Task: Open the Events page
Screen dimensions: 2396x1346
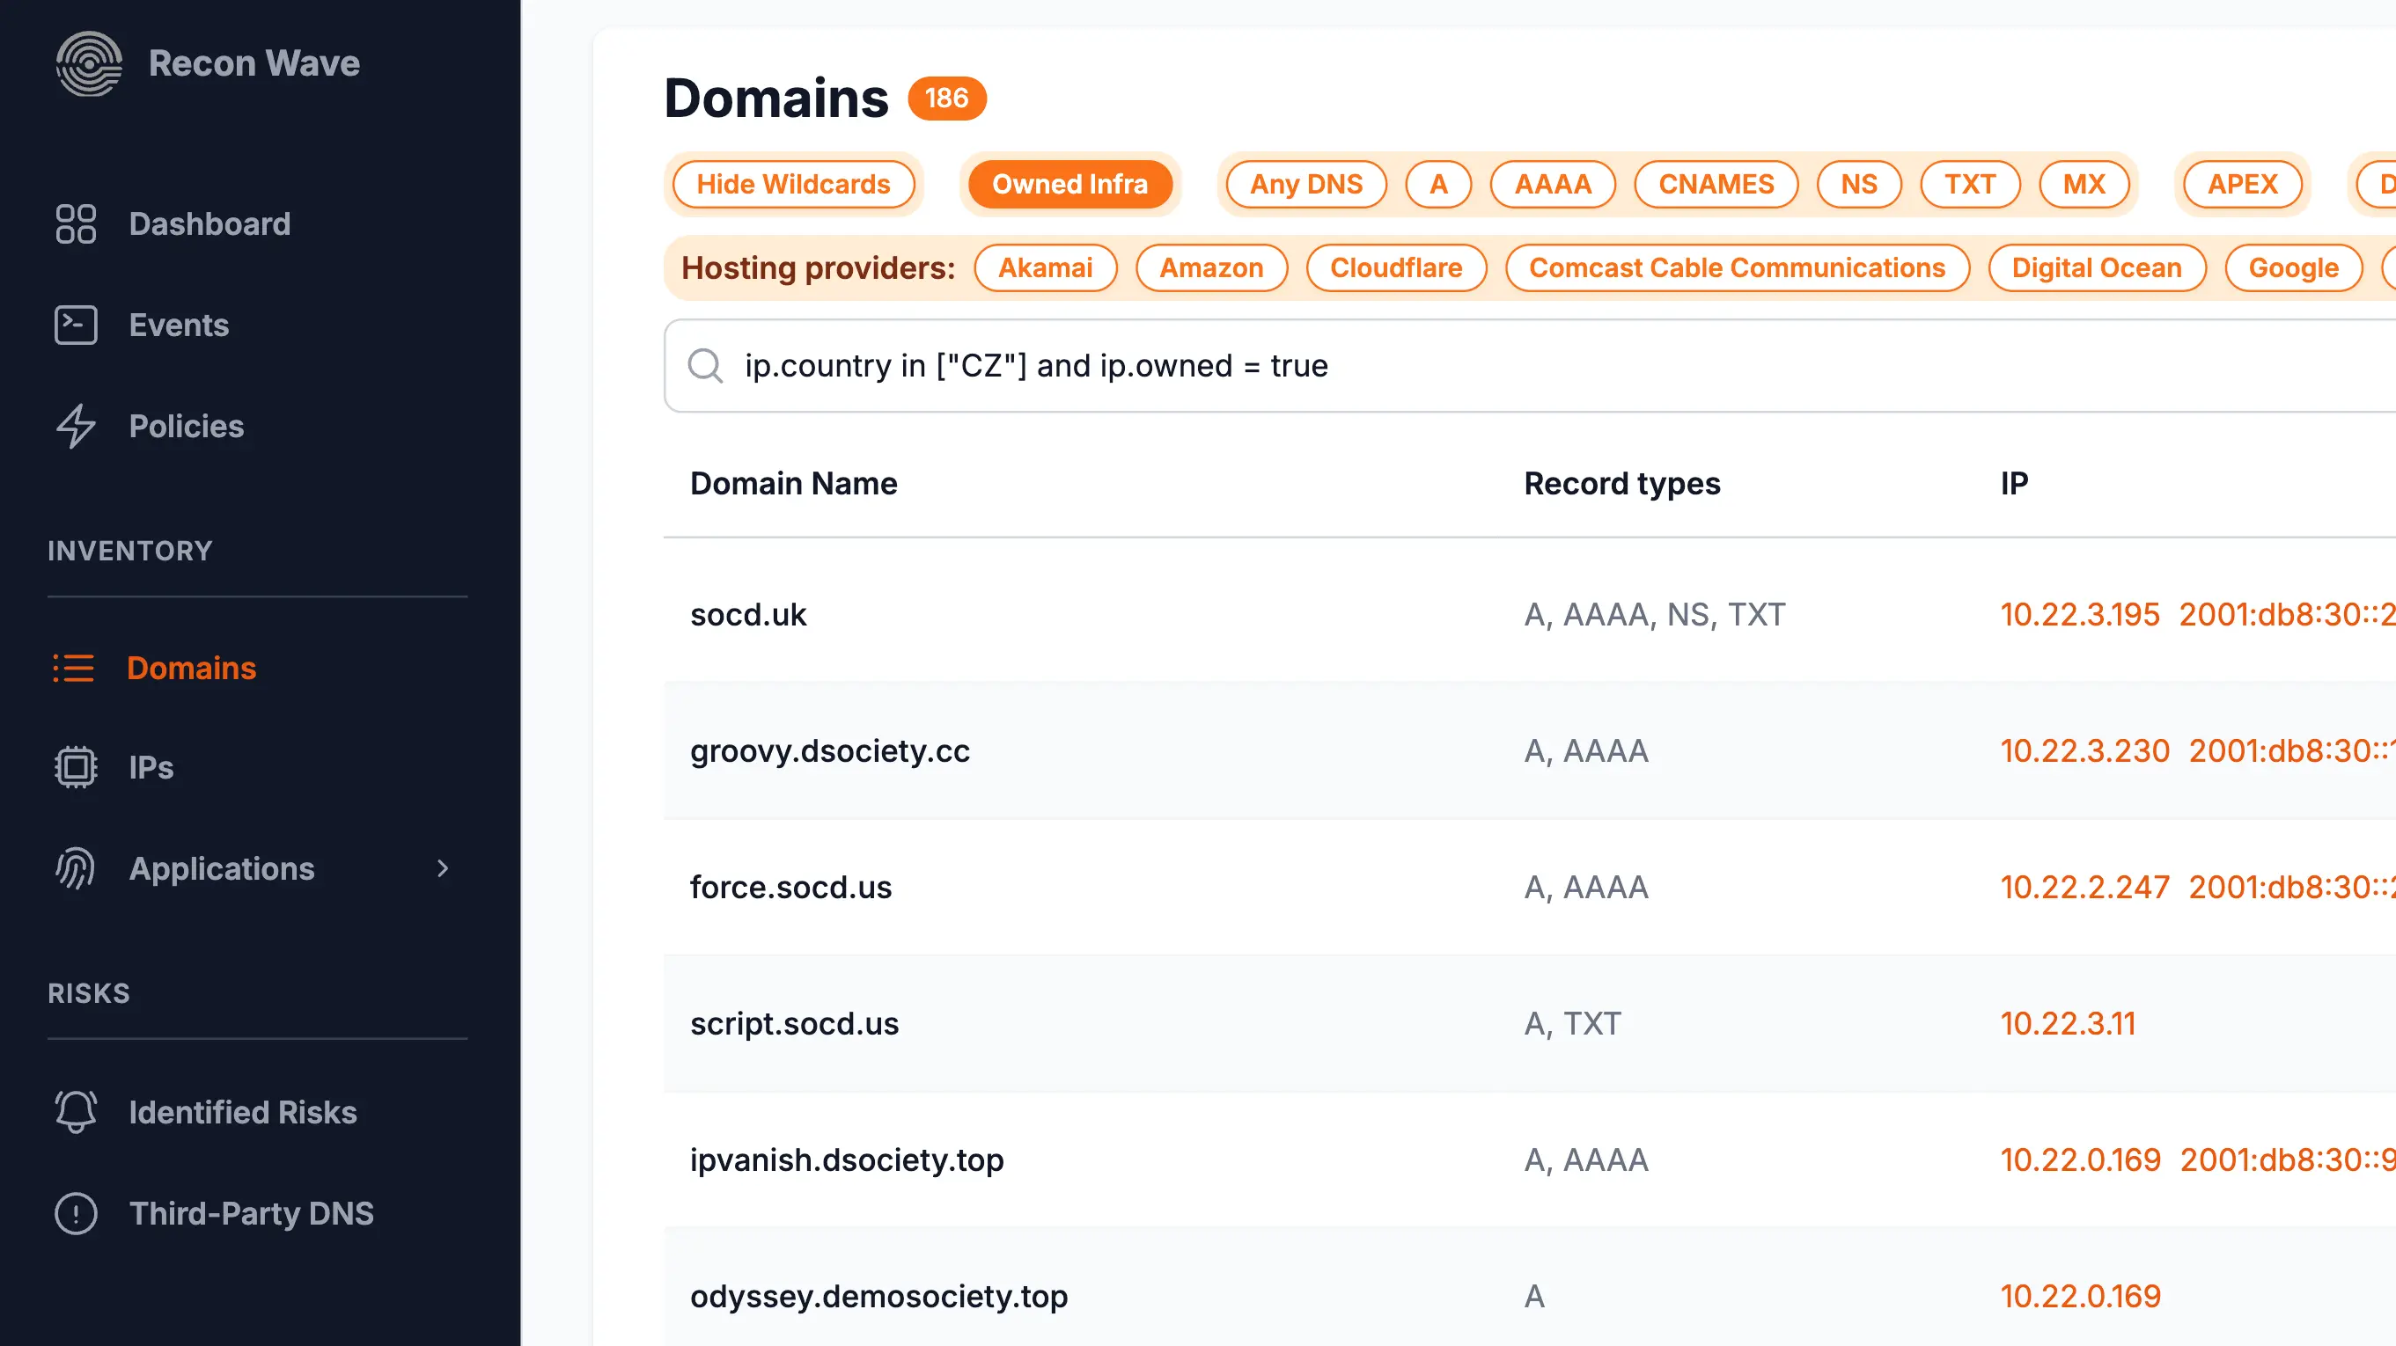Action: pyautogui.click(x=179, y=326)
